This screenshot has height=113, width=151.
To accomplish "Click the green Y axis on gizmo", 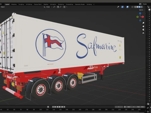I will 137,17.
